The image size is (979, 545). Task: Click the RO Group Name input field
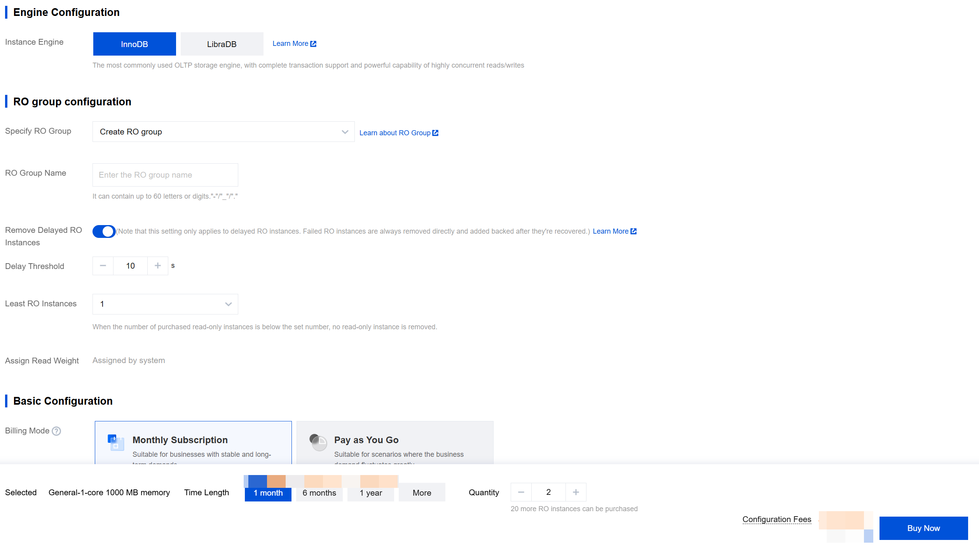click(x=165, y=175)
